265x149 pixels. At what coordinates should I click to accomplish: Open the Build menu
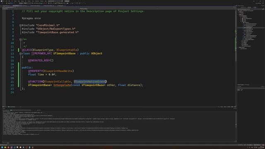[19, 1]
